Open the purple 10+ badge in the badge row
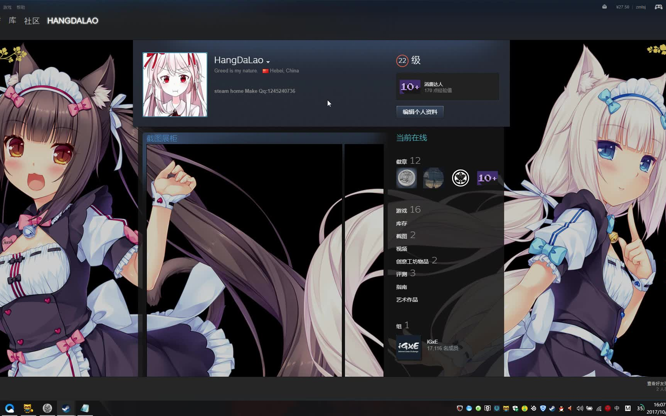 pyautogui.click(x=487, y=178)
